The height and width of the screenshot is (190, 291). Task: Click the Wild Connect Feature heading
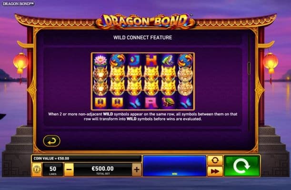[143, 38]
